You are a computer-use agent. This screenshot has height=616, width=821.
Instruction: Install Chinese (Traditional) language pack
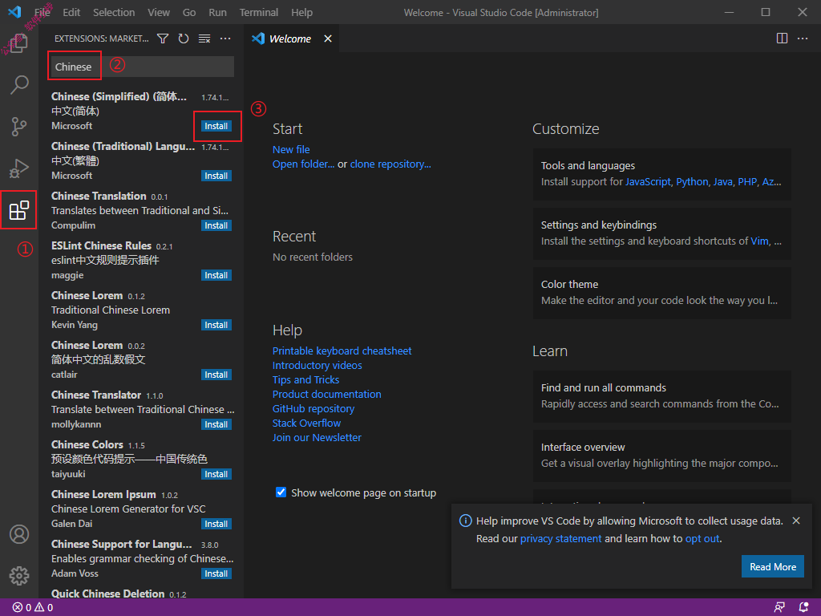click(216, 176)
